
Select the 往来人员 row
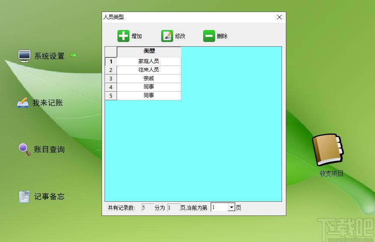[149, 70]
